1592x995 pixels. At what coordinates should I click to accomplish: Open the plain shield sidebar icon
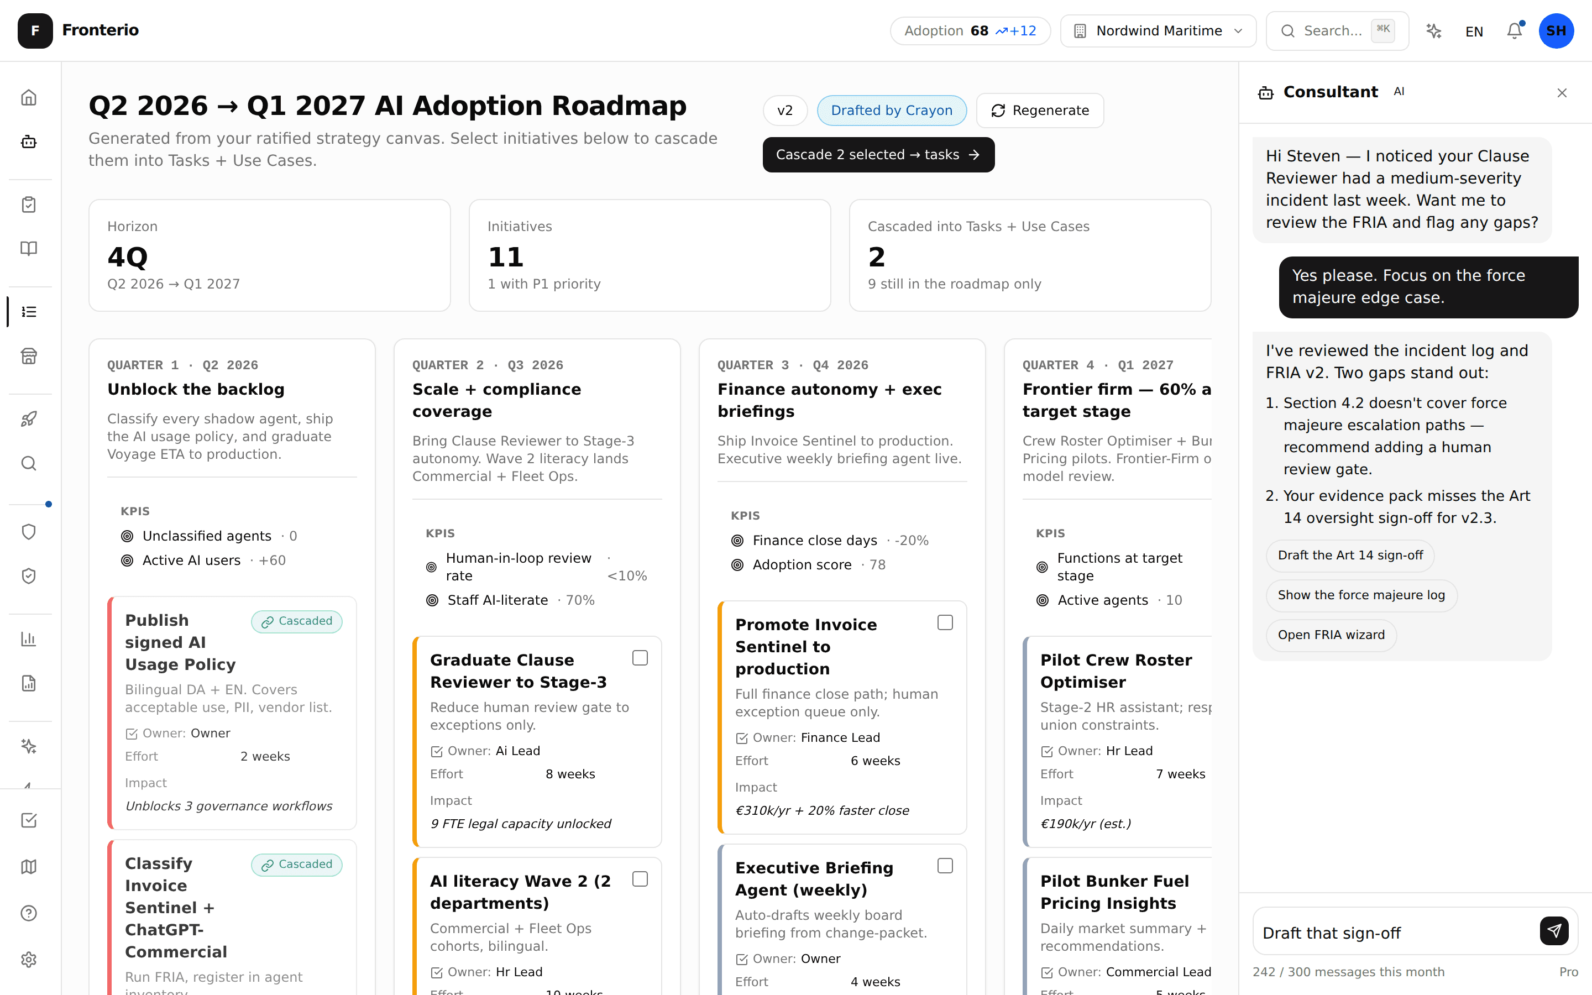pyautogui.click(x=29, y=532)
